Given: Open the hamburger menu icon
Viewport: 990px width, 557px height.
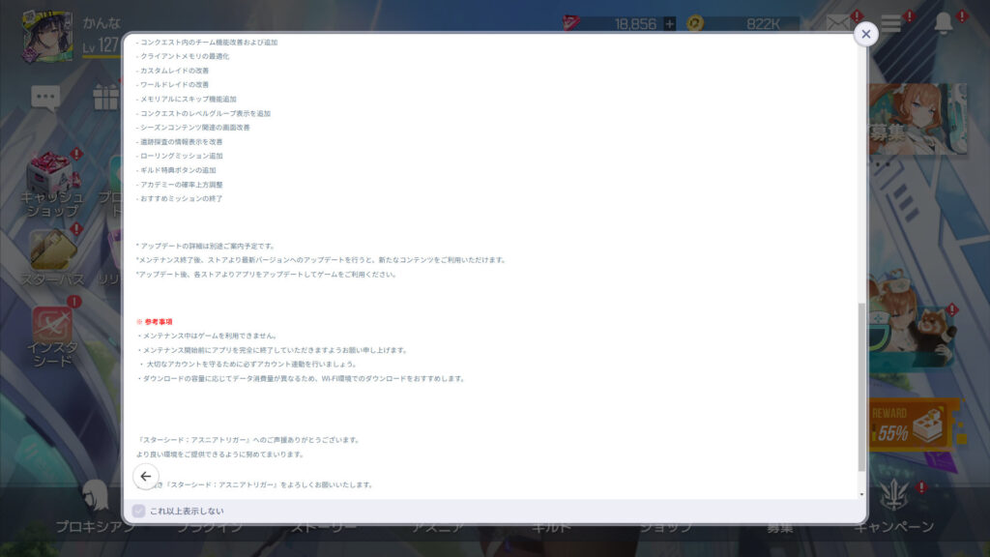Looking at the screenshot, I should coord(890,24).
